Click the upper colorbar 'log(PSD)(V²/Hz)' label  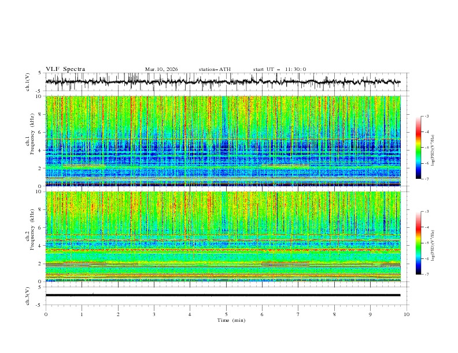(433, 151)
